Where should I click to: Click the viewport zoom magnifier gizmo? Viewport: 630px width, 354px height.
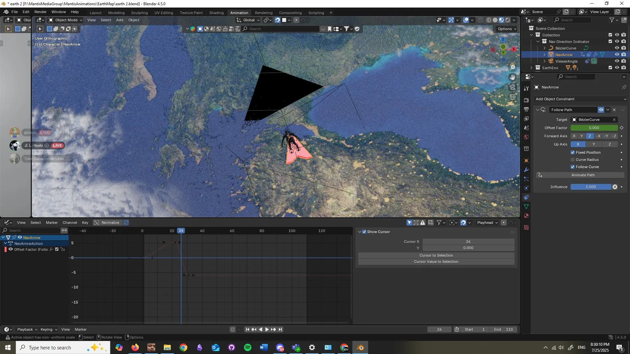pos(513,68)
